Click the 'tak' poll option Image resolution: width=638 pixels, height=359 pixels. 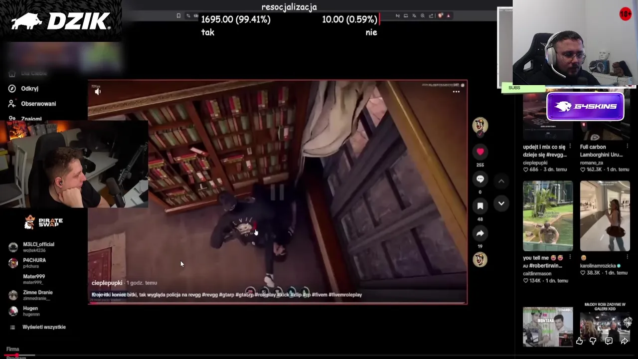point(208,32)
